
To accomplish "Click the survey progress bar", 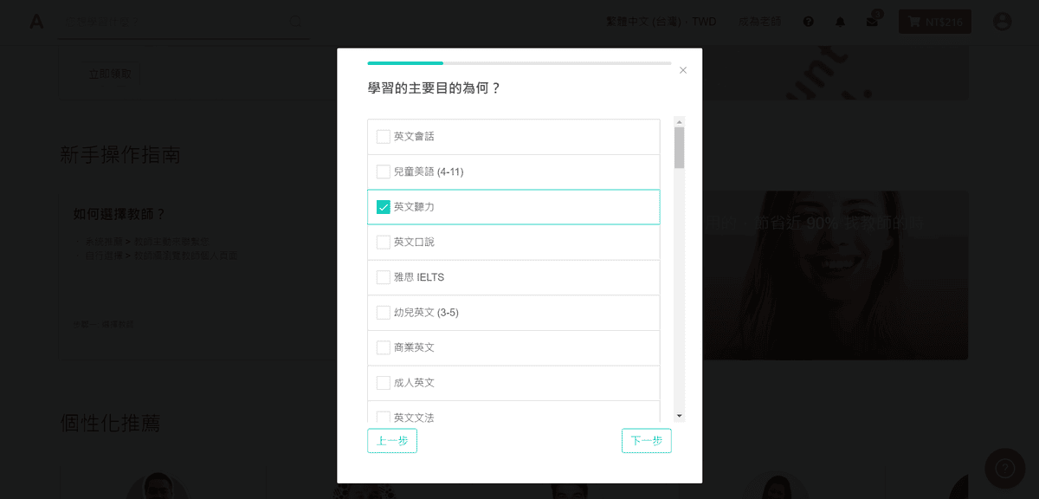I will pyautogui.click(x=519, y=63).
